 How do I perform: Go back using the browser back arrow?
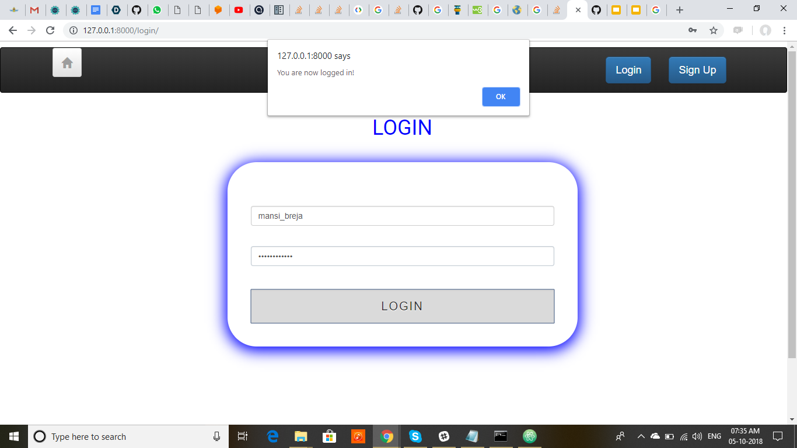point(13,30)
